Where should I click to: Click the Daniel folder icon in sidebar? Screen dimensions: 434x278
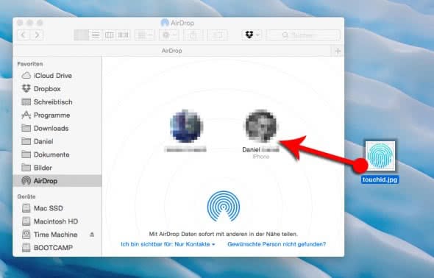(x=26, y=141)
